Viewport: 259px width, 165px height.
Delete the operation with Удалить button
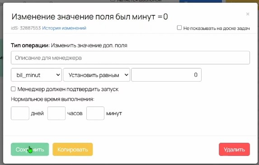pyautogui.click(x=234, y=150)
